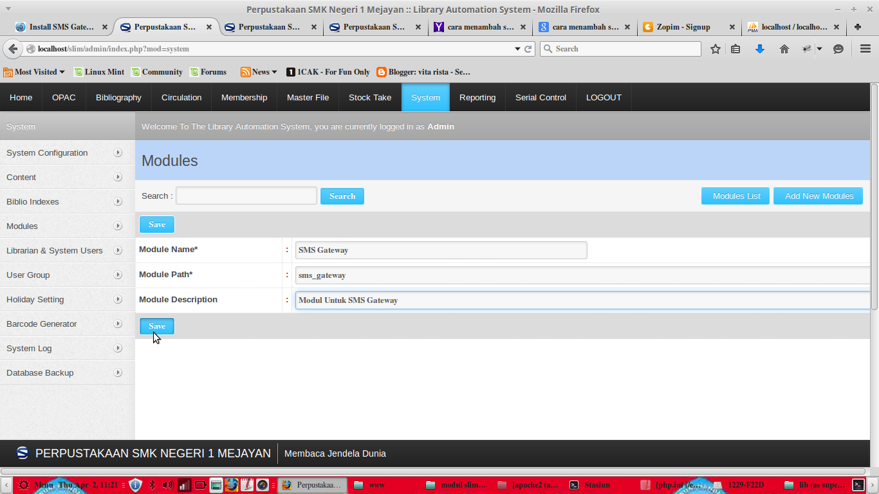Expand Librarian & System Users arrow

tap(118, 250)
